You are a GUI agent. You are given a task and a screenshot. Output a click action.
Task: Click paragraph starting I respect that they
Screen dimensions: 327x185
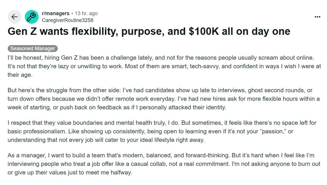[162, 131]
